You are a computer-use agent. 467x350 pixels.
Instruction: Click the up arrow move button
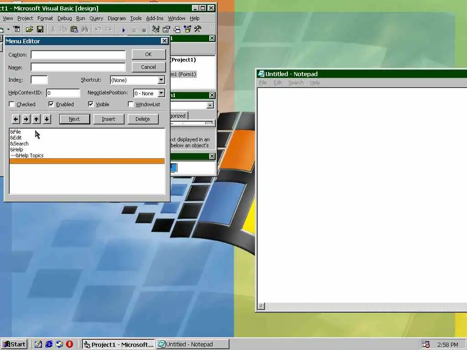36,119
